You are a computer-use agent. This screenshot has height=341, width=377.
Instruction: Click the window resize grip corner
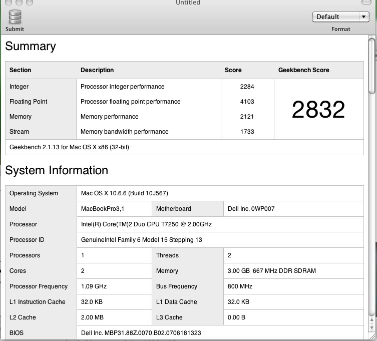372,336
